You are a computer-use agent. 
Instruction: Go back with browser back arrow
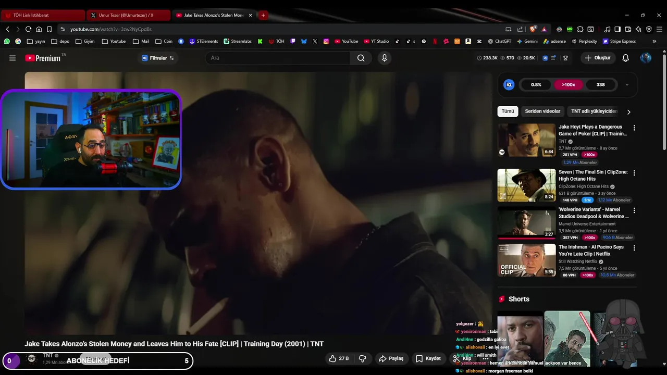coord(7,29)
